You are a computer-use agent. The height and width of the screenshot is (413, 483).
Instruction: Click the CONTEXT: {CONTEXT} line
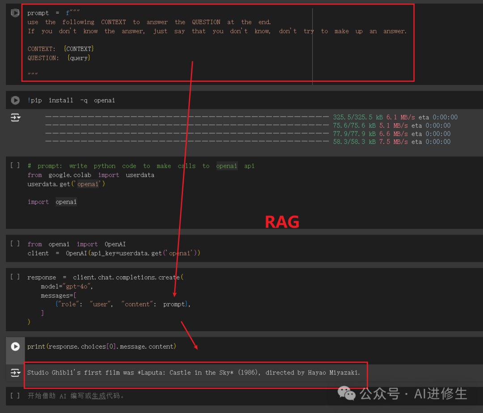(61, 49)
